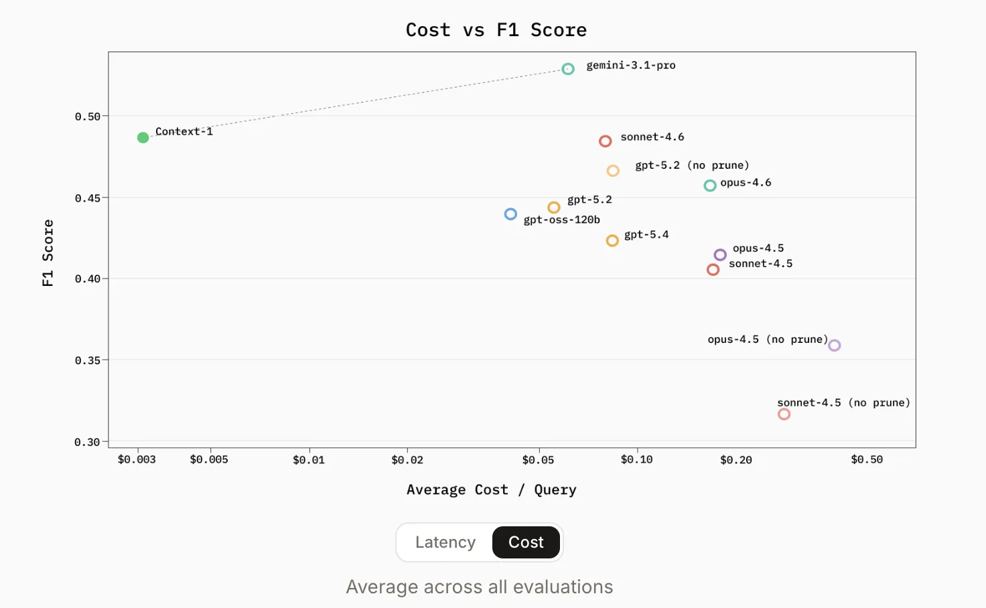Click the Average Cost / Query axis label
This screenshot has width=986, height=608.
[x=491, y=490]
